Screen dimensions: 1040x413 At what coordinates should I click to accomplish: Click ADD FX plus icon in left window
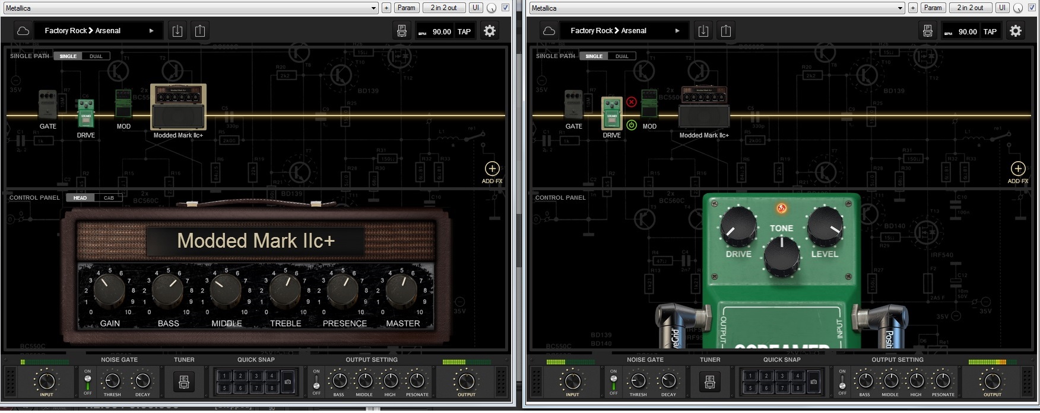pyautogui.click(x=492, y=169)
